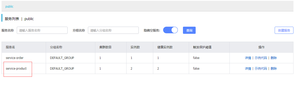
Task: Click 删除 for service-order
Action: pos(274,58)
